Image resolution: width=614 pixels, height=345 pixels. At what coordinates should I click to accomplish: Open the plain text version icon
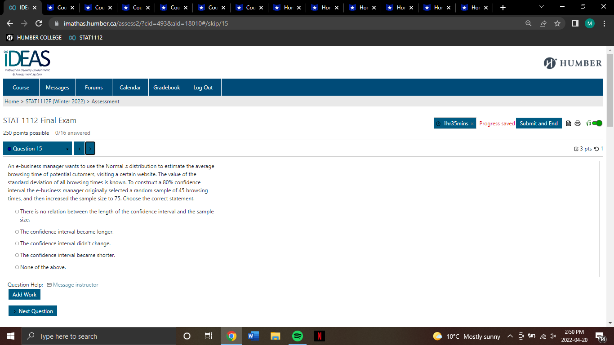pyautogui.click(x=568, y=123)
